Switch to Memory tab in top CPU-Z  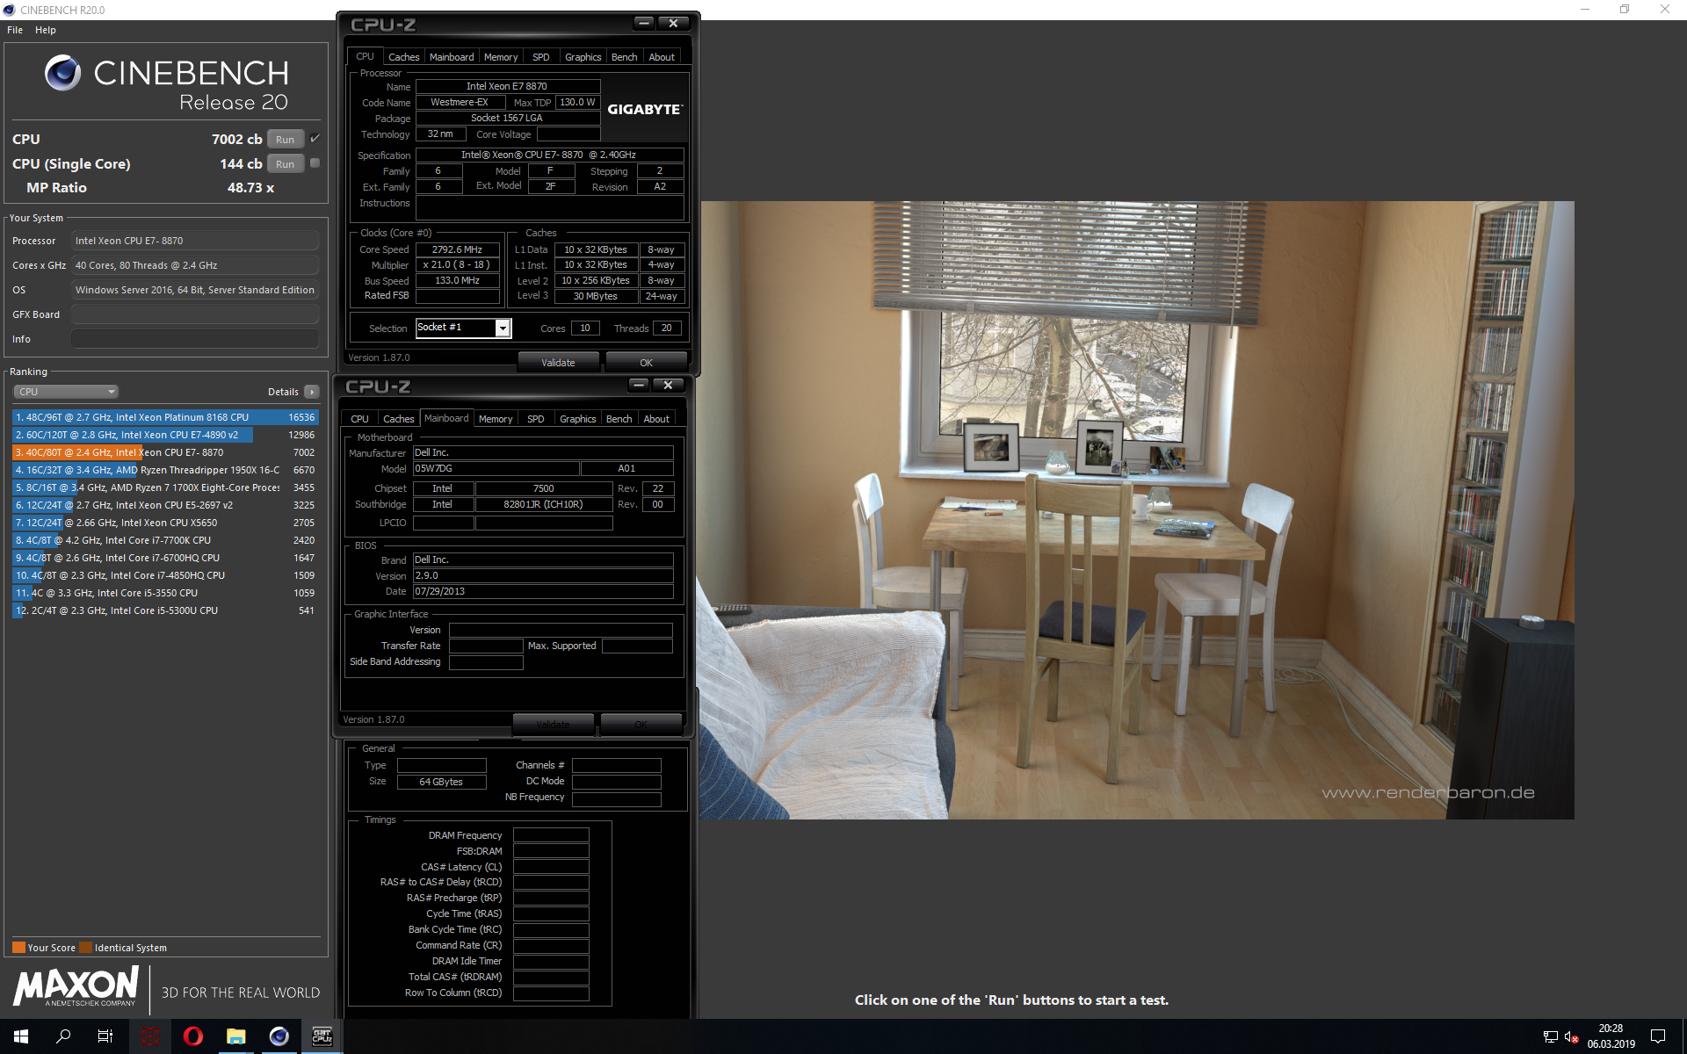tap(501, 57)
